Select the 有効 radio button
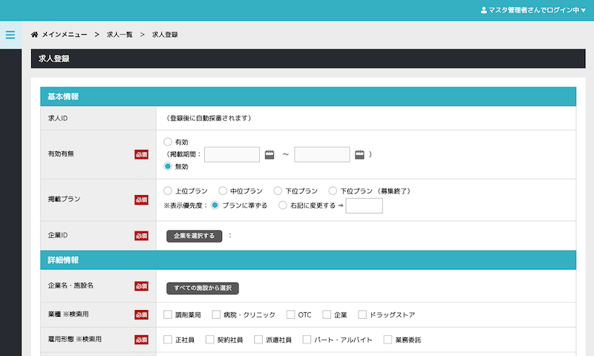Screen dimensions: 594x356 (x=168, y=142)
